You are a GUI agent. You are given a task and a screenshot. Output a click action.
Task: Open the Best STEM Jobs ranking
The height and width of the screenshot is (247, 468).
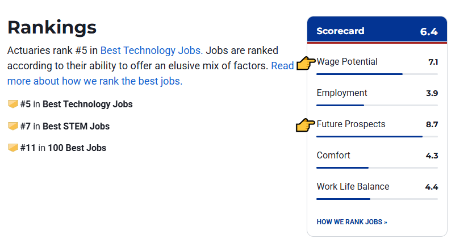coord(76,126)
